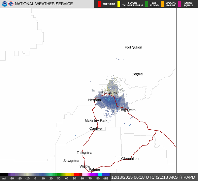Click the Skwentna location label

click(71, 161)
